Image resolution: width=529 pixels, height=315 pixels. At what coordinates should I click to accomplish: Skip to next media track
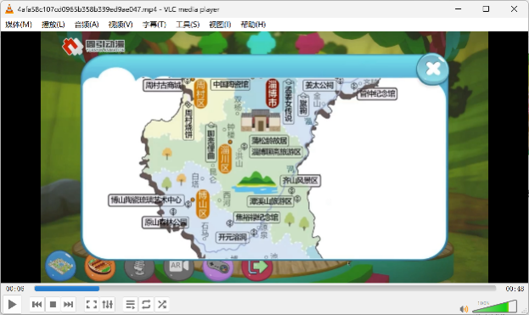69,304
